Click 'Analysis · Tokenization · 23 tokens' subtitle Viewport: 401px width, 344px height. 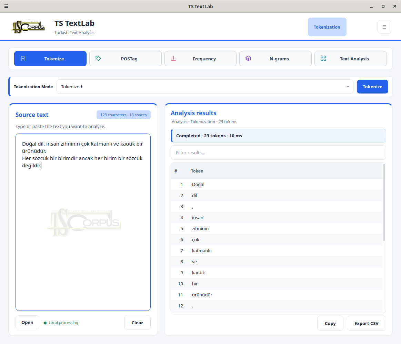click(204, 121)
